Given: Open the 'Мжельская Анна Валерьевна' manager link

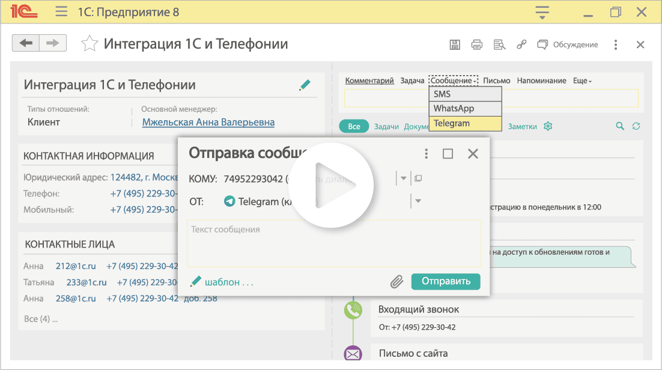Looking at the screenshot, I should pyautogui.click(x=208, y=122).
